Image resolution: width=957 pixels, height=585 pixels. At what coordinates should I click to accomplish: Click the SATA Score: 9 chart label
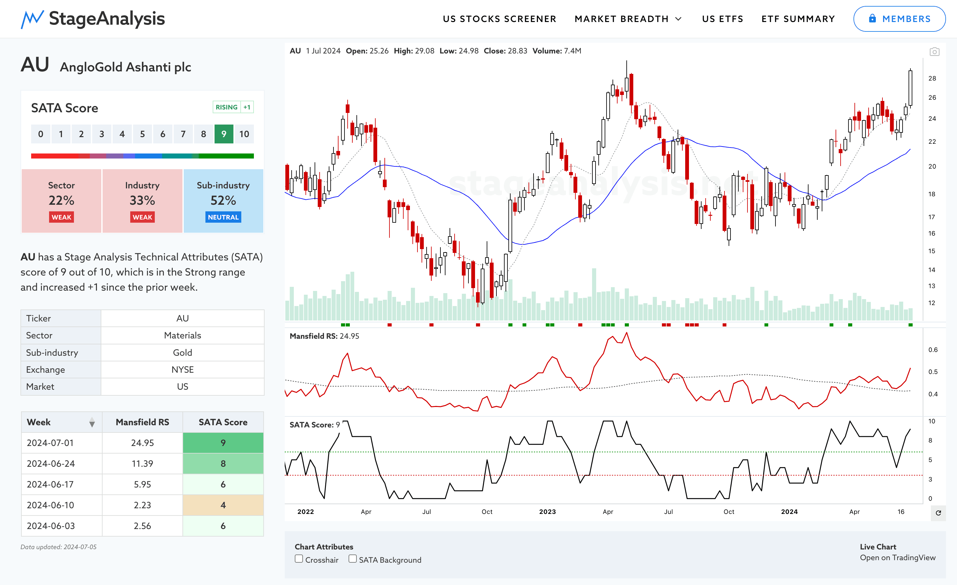coord(315,425)
